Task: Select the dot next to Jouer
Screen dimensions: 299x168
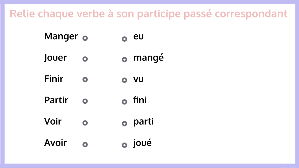Action: click(85, 59)
